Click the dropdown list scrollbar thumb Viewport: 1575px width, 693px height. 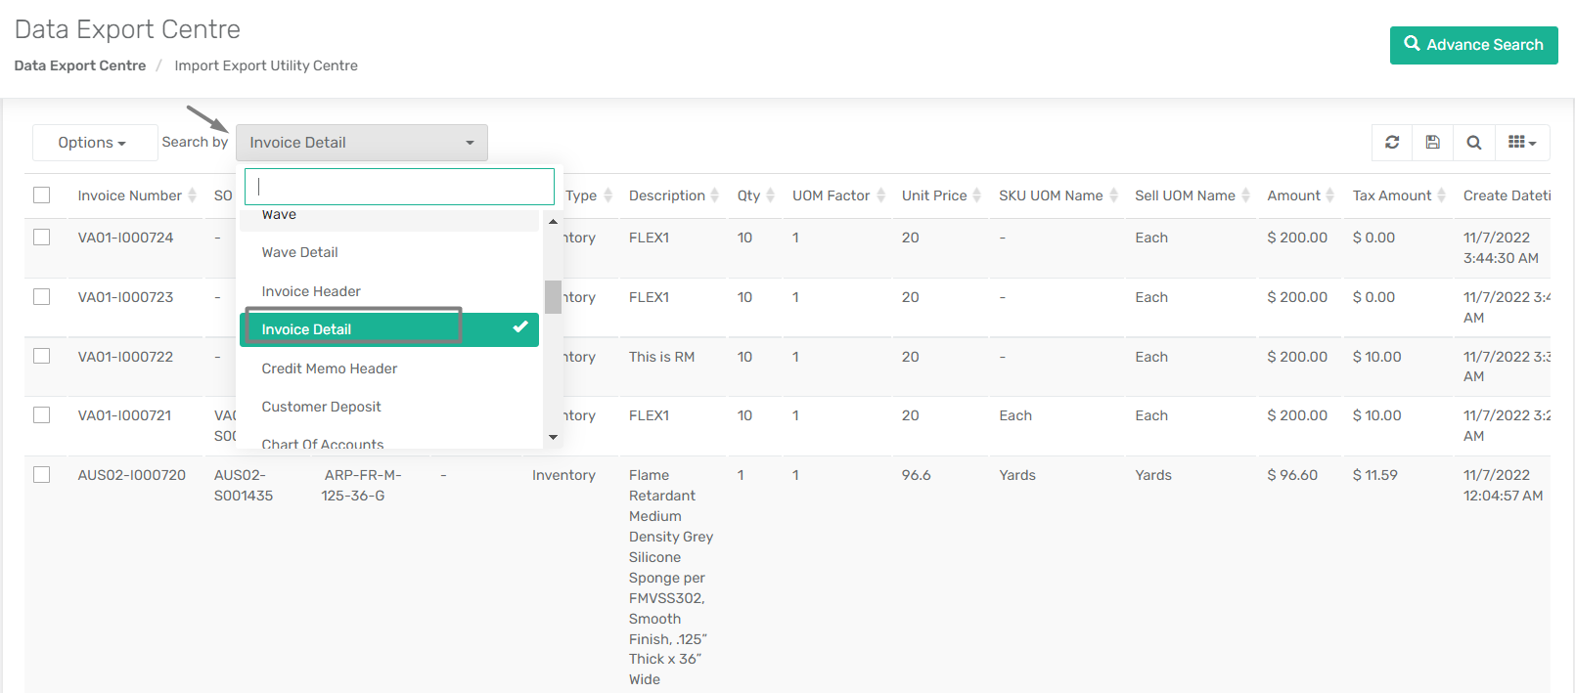click(x=553, y=297)
